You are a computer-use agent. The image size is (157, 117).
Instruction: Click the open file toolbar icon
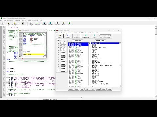click(9, 24)
